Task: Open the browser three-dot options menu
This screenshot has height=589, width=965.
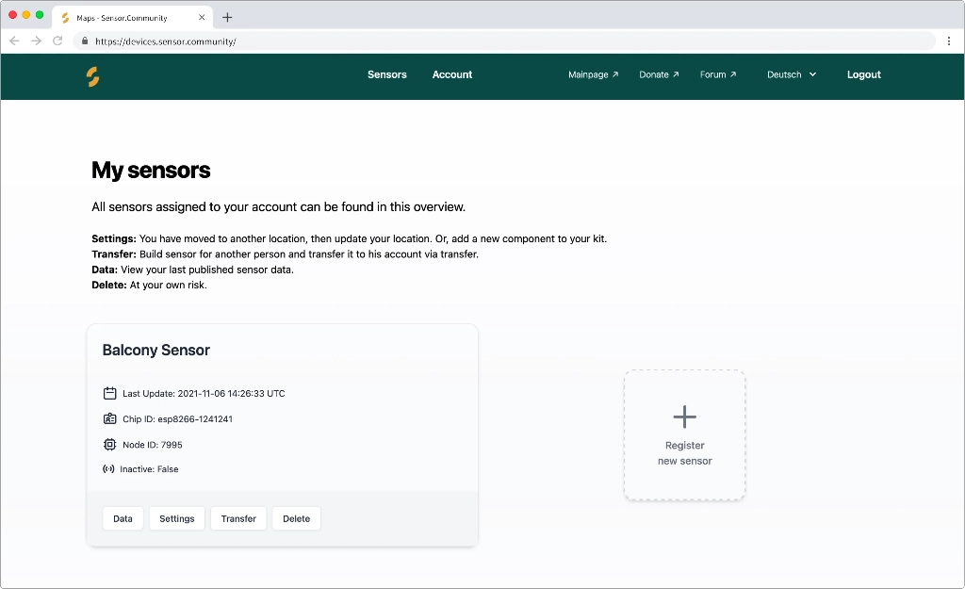Action: pos(949,41)
